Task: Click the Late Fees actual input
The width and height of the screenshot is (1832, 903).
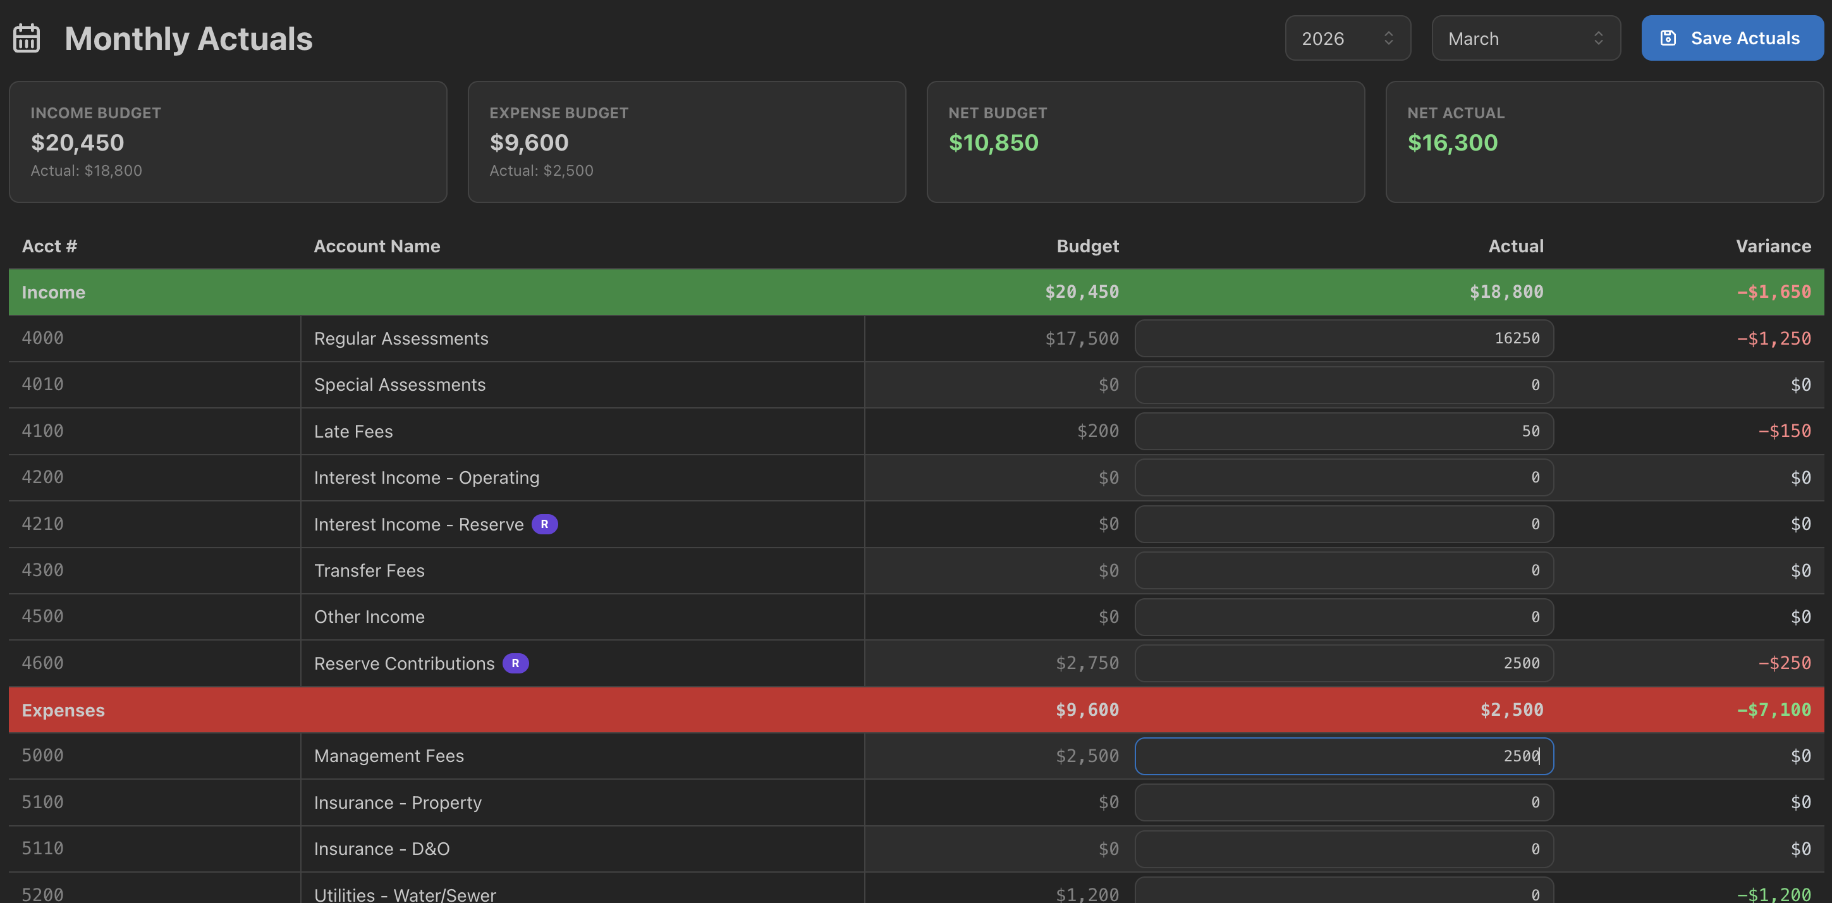Action: coord(1343,431)
